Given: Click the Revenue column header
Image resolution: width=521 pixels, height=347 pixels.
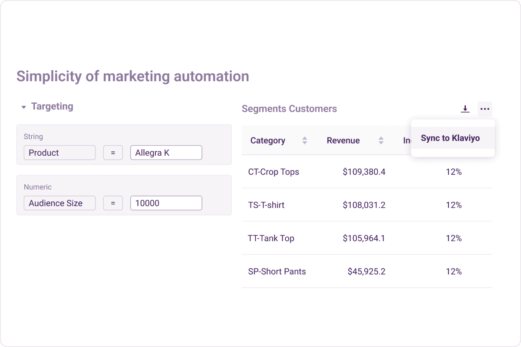Looking at the screenshot, I should coord(343,140).
